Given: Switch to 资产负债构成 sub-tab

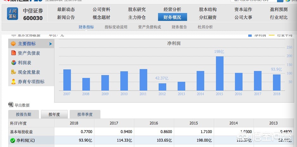Looking at the screenshot, I should [x=149, y=27].
